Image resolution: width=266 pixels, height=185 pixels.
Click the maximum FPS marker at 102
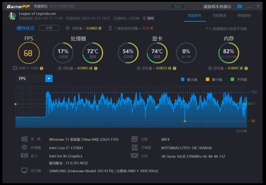tap(48, 92)
